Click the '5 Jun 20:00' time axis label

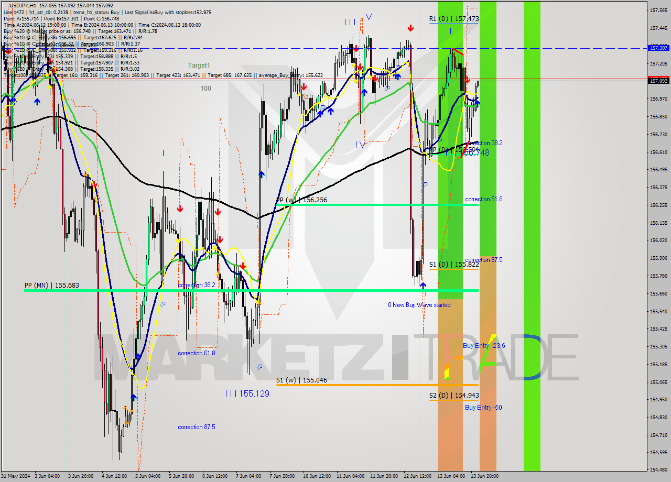(181, 476)
